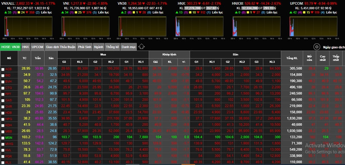This screenshot has width=345, height=165.
Task: Click the Mã column header
Action: click(9, 58)
